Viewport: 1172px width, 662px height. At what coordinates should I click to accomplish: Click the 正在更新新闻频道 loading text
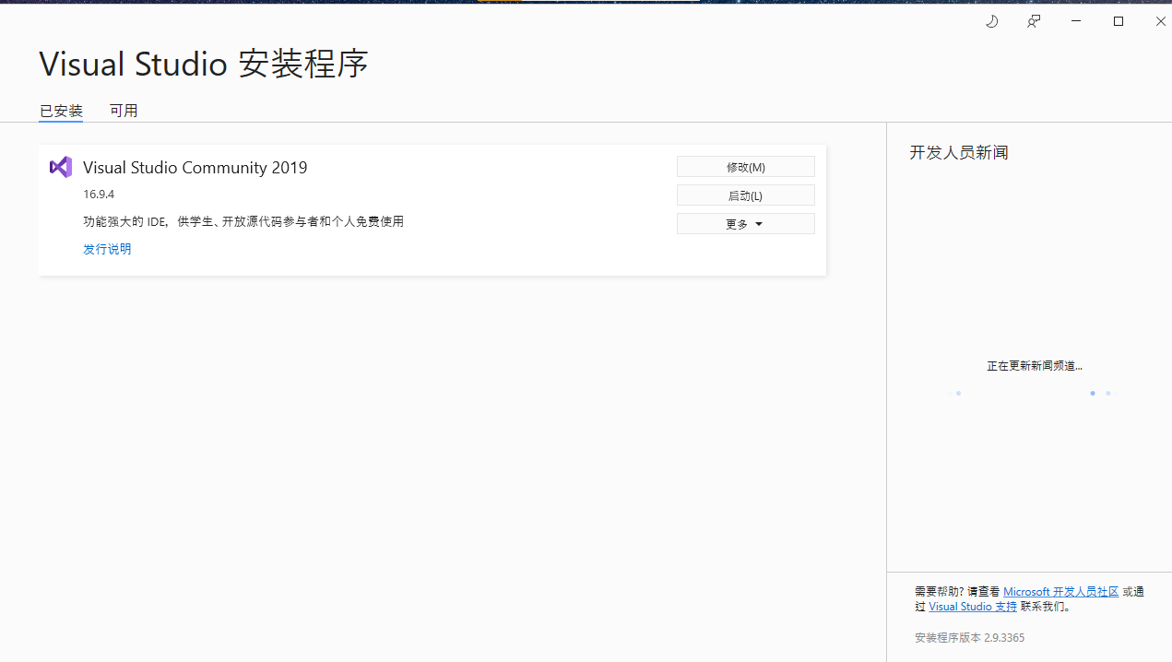(1035, 365)
